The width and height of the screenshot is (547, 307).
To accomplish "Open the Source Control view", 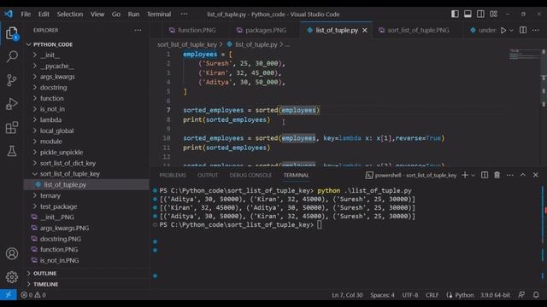I will [x=12, y=80].
